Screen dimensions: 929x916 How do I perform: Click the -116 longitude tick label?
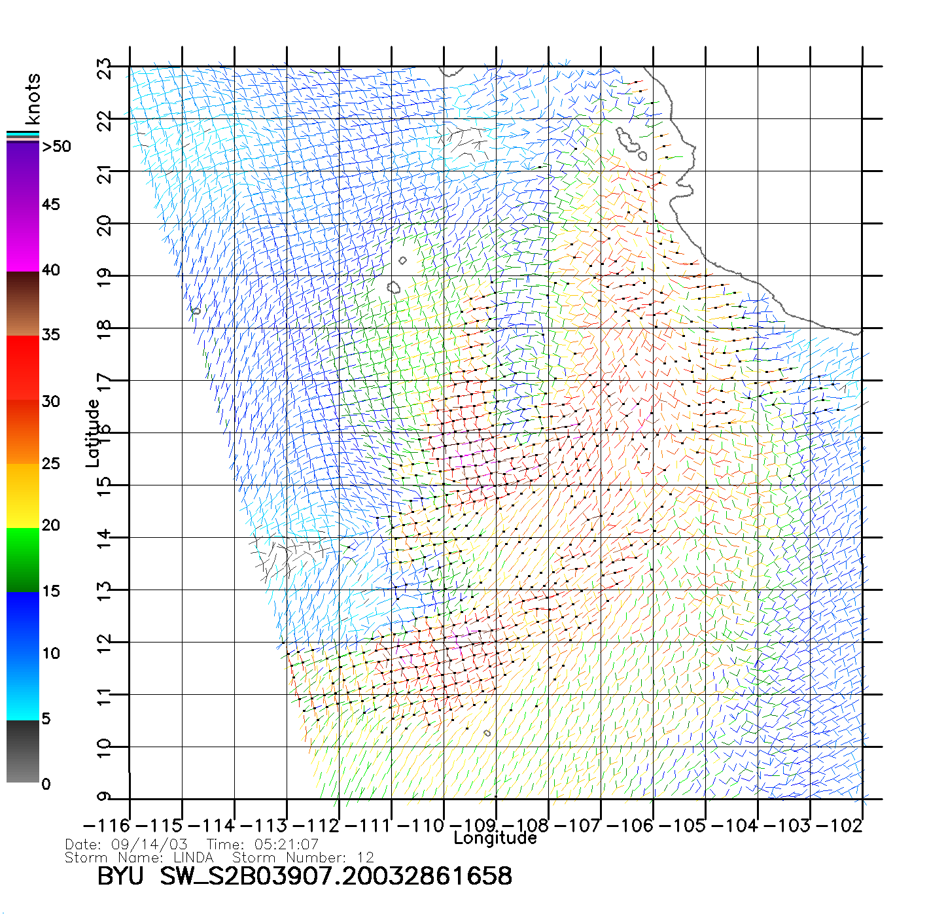107,826
